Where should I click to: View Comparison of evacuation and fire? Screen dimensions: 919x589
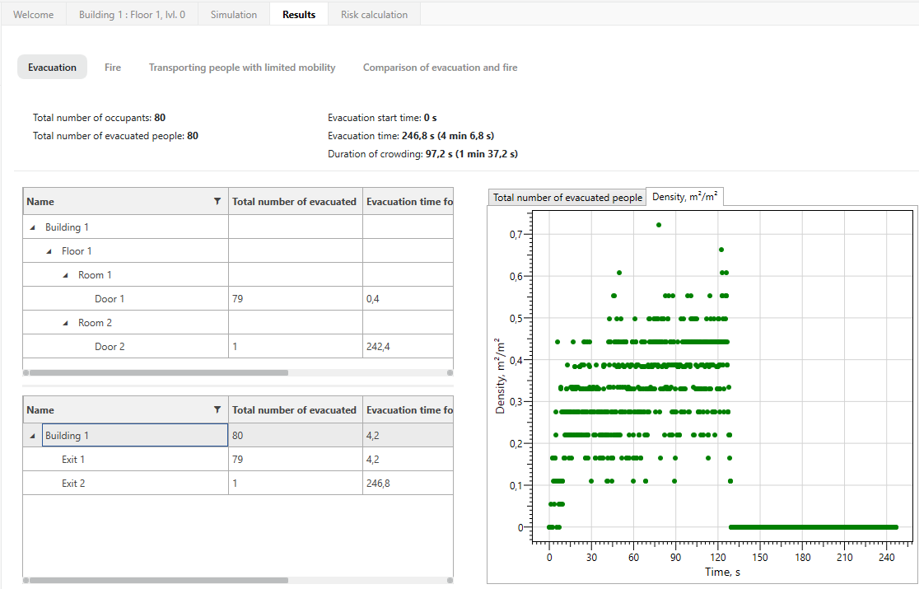tap(440, 68)
